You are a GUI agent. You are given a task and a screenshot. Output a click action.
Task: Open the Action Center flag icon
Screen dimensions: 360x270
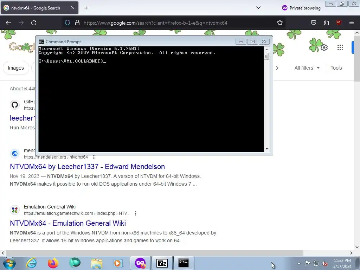click(x=307, y=263)
